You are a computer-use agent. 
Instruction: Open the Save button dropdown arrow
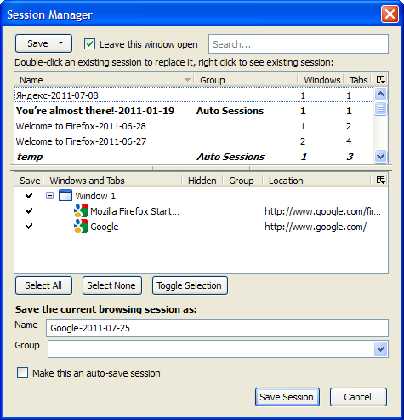point(60,43)
